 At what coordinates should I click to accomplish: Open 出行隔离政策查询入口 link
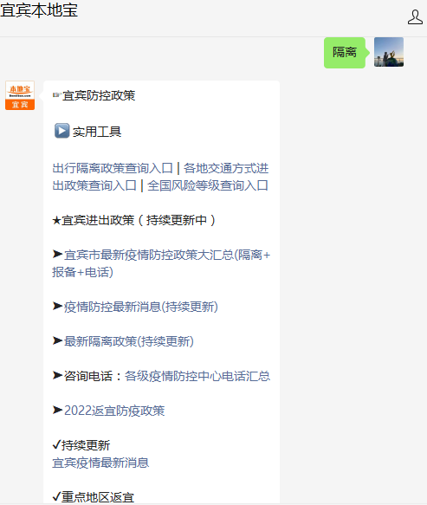[x=113, y=168]
